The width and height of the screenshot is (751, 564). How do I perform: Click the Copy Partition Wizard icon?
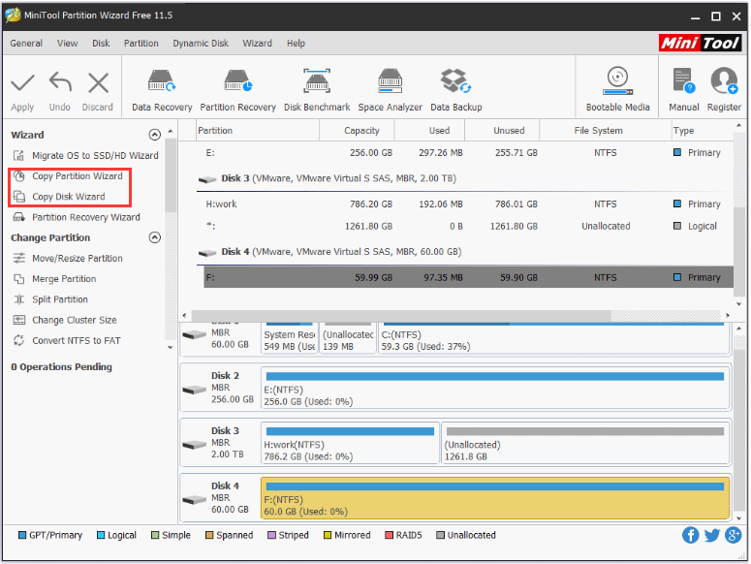point(18,176)
